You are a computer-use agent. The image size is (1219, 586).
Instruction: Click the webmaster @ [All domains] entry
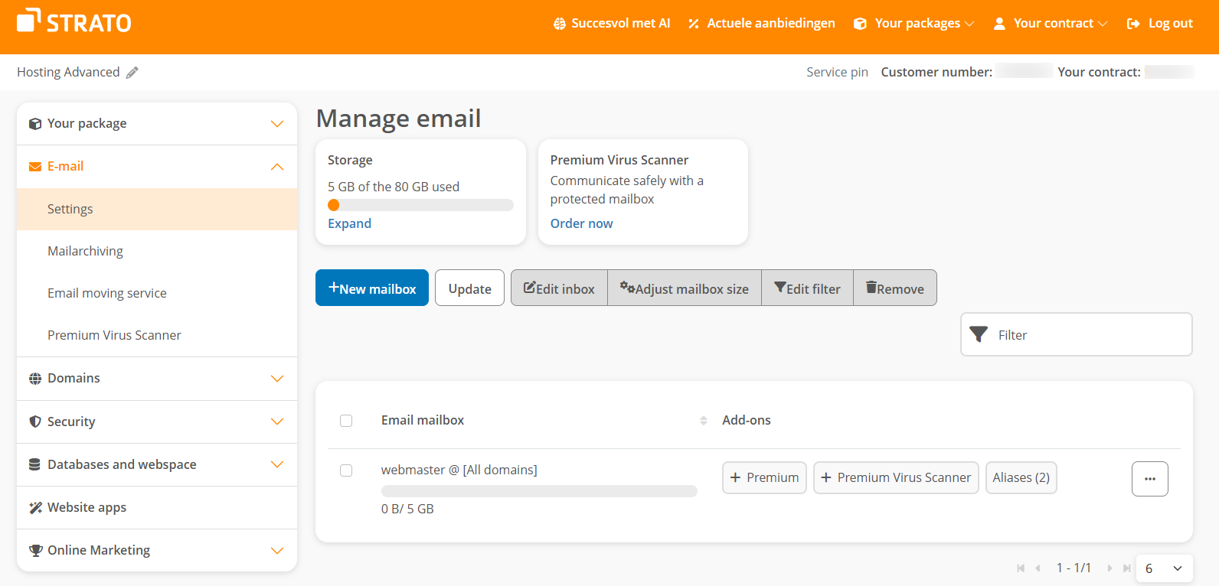459,470
